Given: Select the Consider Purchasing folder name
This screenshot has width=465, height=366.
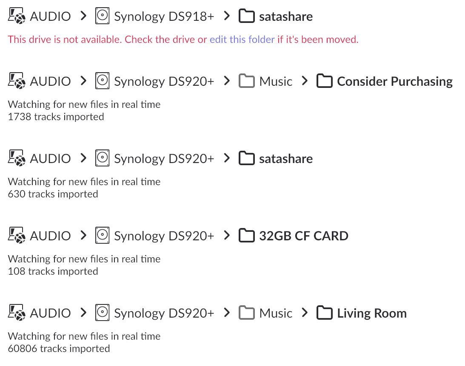Looking at the screenshot, I should [x=395, y=81].
